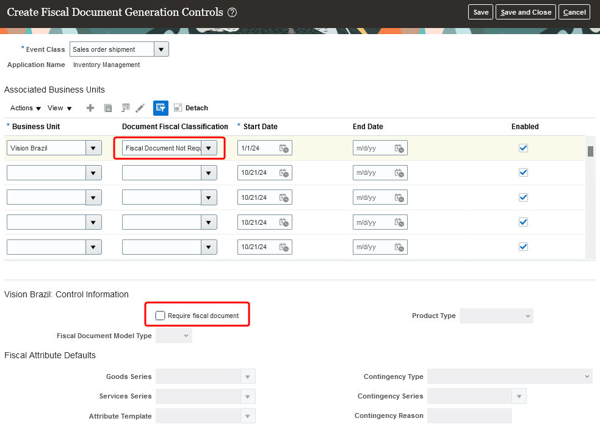Image resolution: width=600 pixels, height=435 pixels.
Task: Click the End Date column header
Action: (x=367, y=126)
